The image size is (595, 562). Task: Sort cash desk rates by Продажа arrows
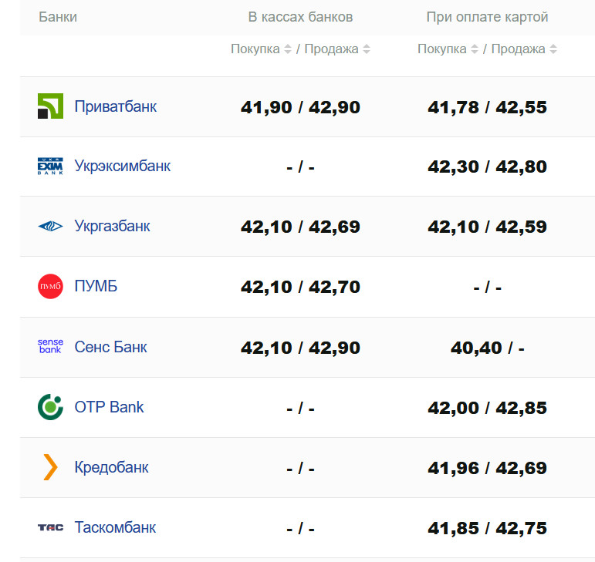coord(367,49)
